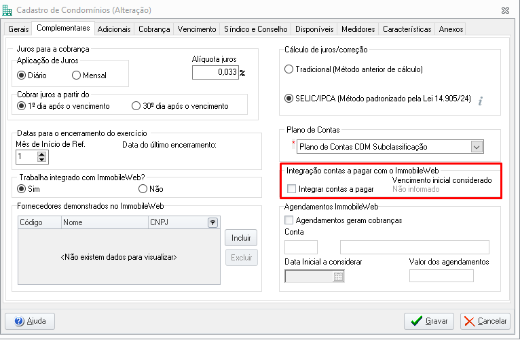
Task: Click the Alíquota juros input field
Action: click(215, 73)
